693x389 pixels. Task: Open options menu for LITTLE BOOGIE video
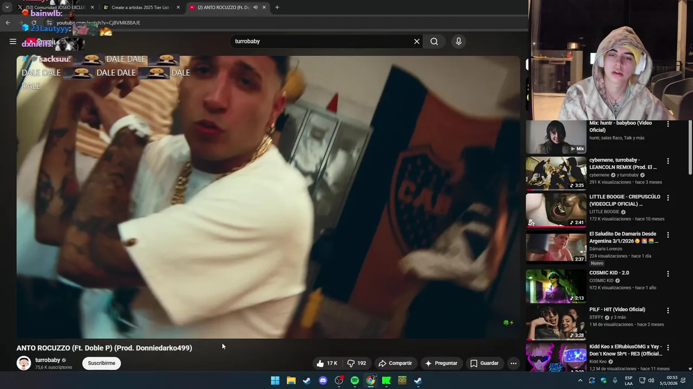pos(668,198)
